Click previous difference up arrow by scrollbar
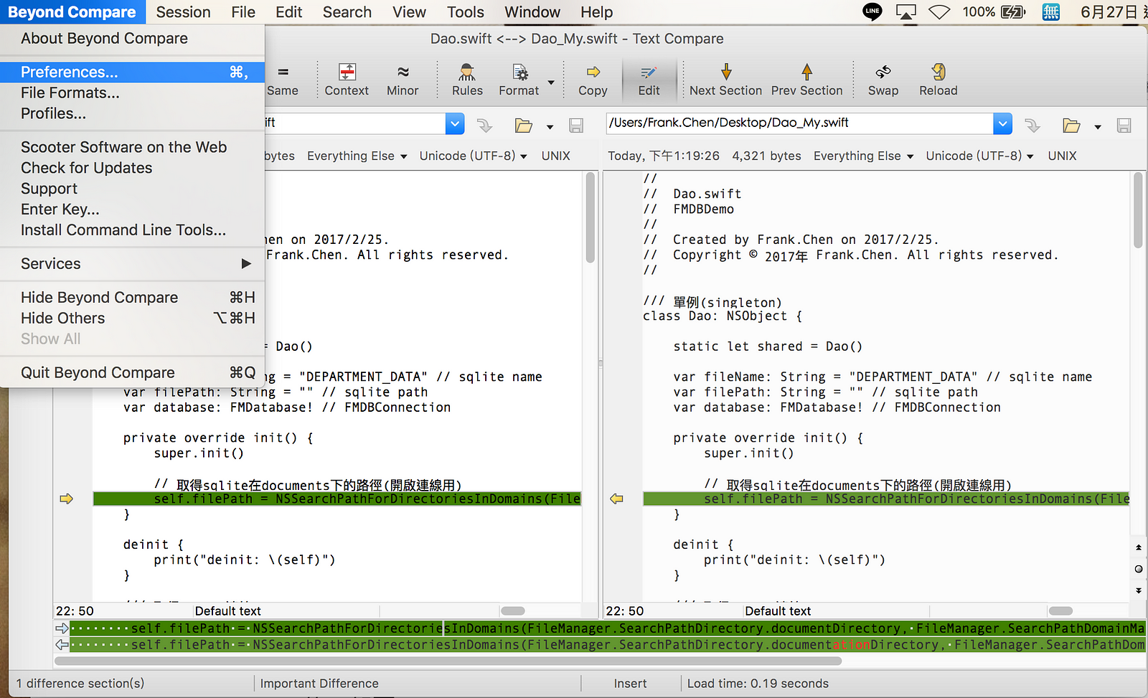Screen dimensions: 1148x698 1139,547
